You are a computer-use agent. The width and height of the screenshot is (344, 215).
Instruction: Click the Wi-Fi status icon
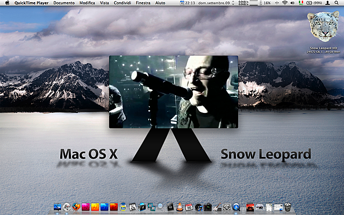click(284, 3)
